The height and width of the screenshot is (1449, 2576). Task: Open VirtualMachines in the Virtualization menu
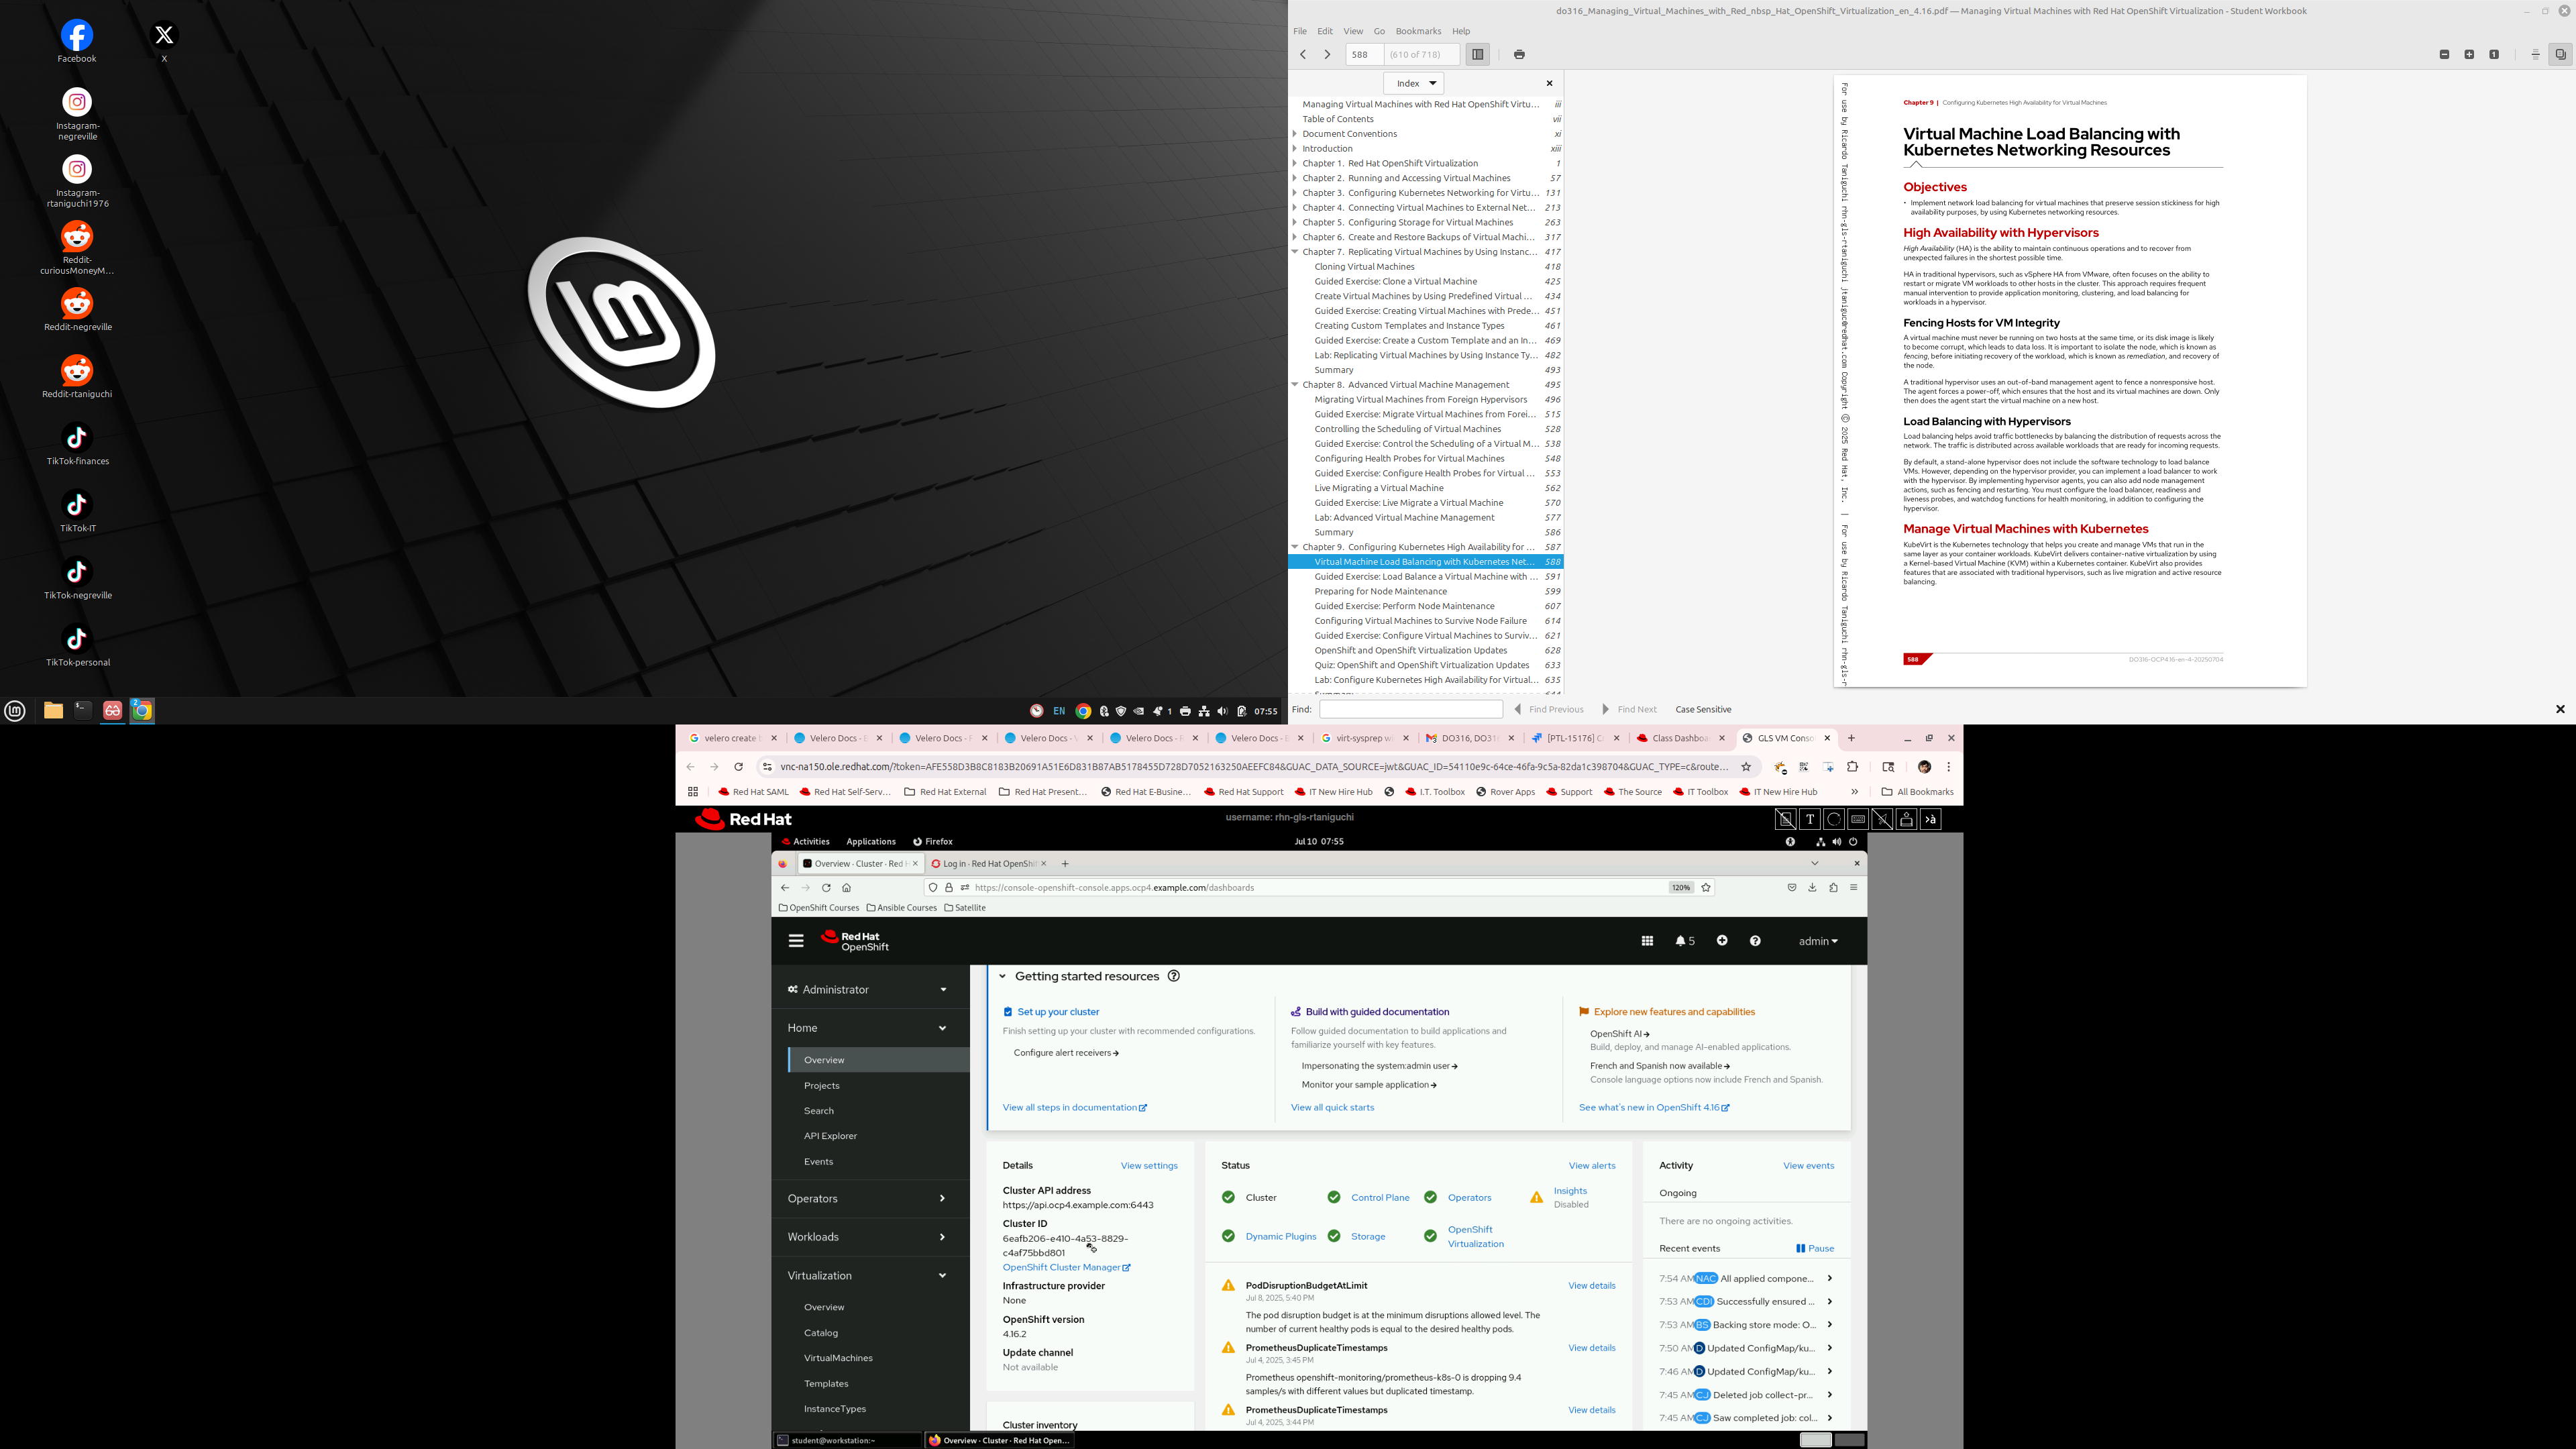pyautogui.click(x=838, y=1358)
